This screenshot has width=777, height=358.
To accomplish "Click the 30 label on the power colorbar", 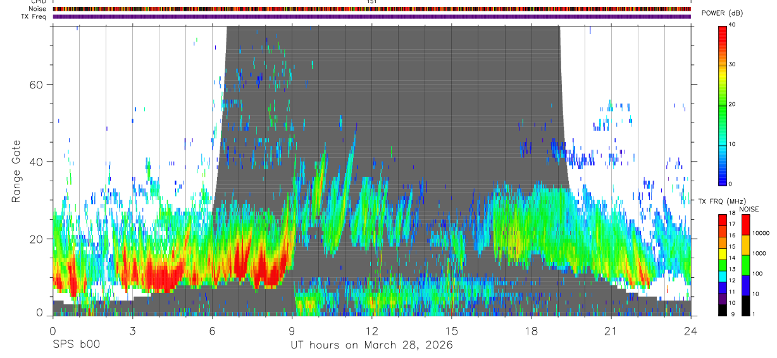I will coord(731,65).
